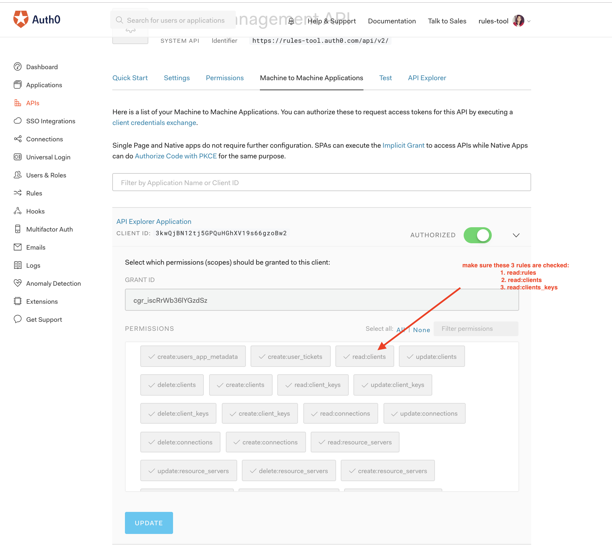The height and width of the screenshot is (554, 612).
Task: Toggle read:resource_servers permission
Action: tap(355, 442)
